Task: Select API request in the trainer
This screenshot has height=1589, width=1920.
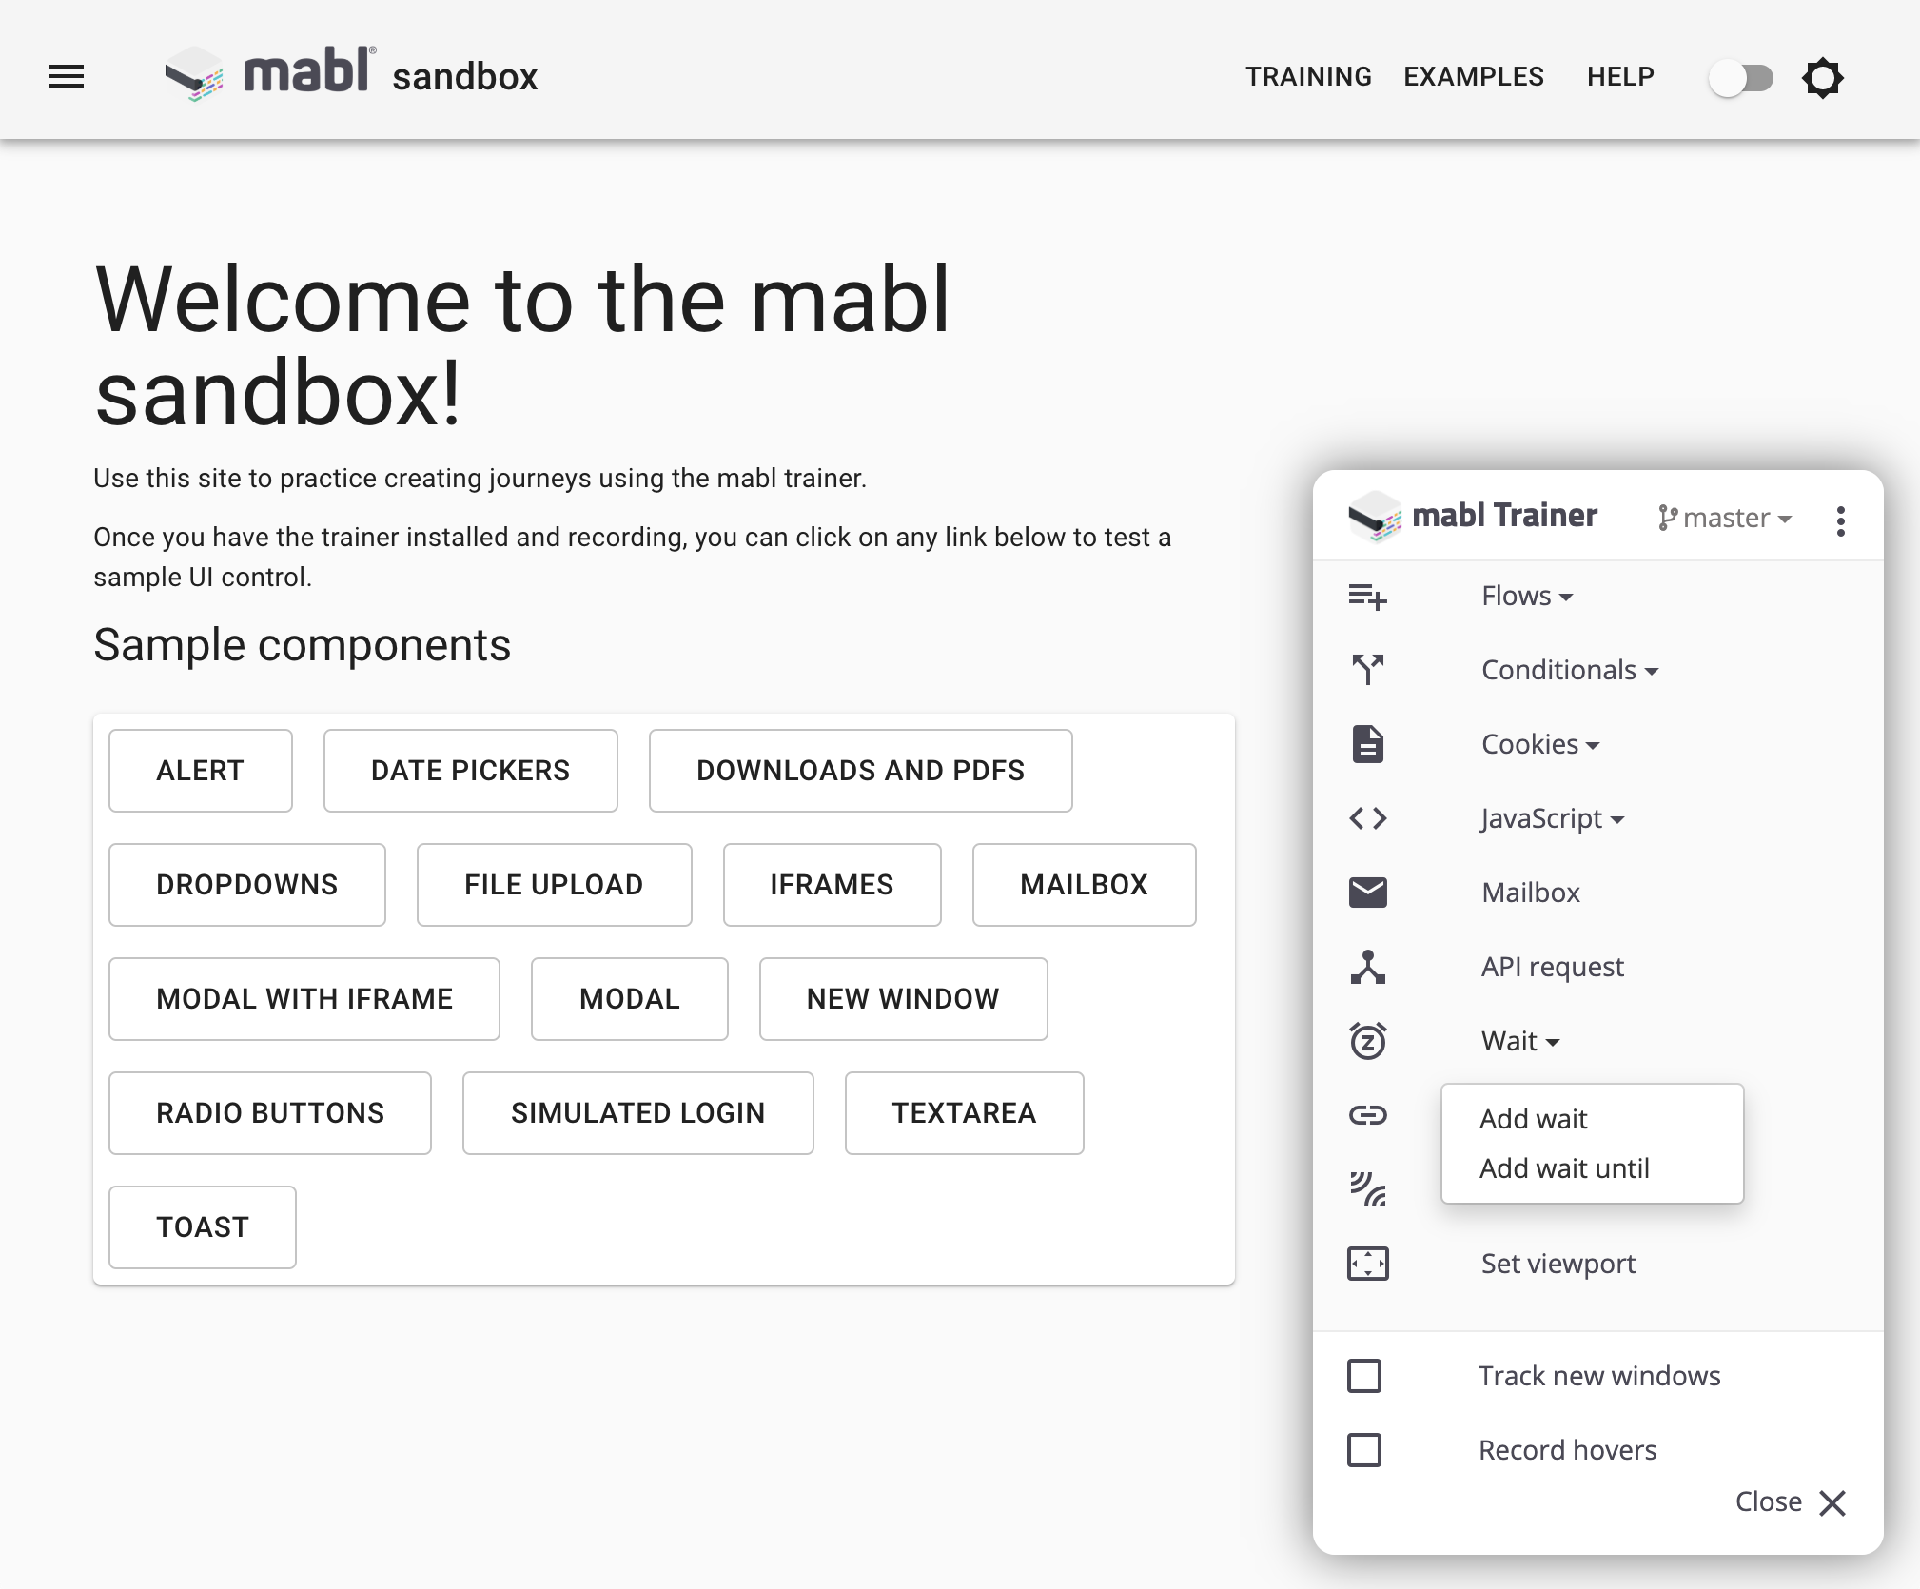Action: click(1553, 967)
